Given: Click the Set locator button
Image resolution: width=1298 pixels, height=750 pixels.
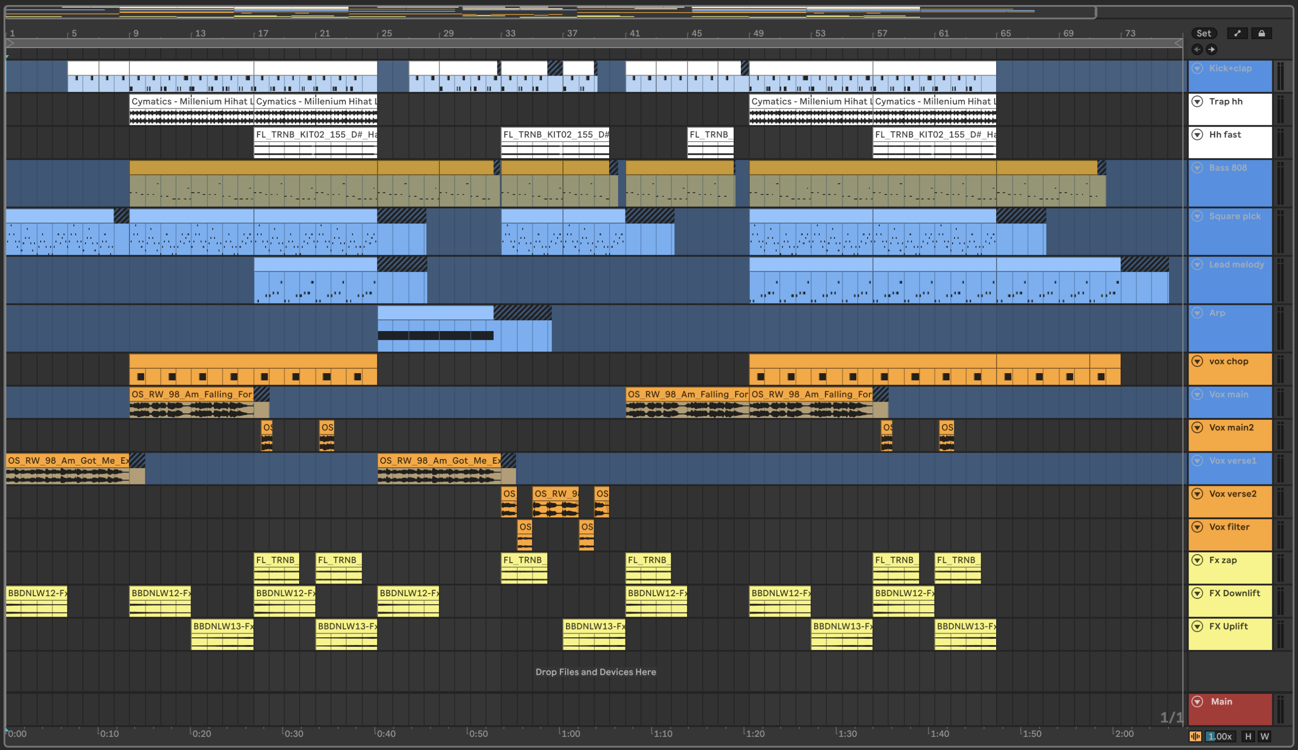Looking at the screenshot, I should [1204, 33].
